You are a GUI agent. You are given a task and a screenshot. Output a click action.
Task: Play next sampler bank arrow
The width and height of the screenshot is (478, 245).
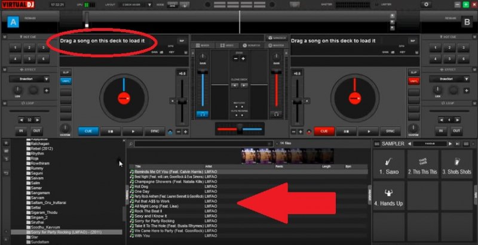tap(451, 144)
